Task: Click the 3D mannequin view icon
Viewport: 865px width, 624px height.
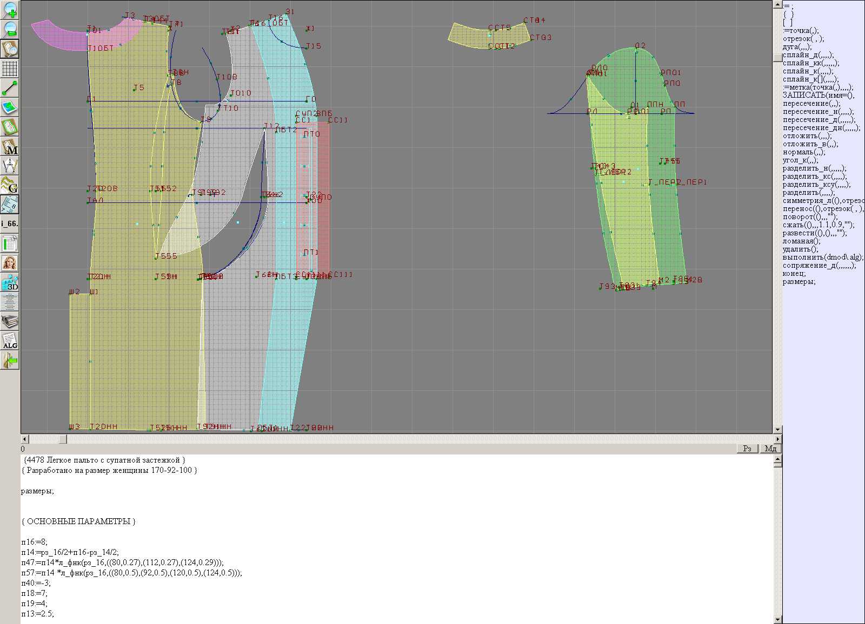Action: [x=10, y=283]
